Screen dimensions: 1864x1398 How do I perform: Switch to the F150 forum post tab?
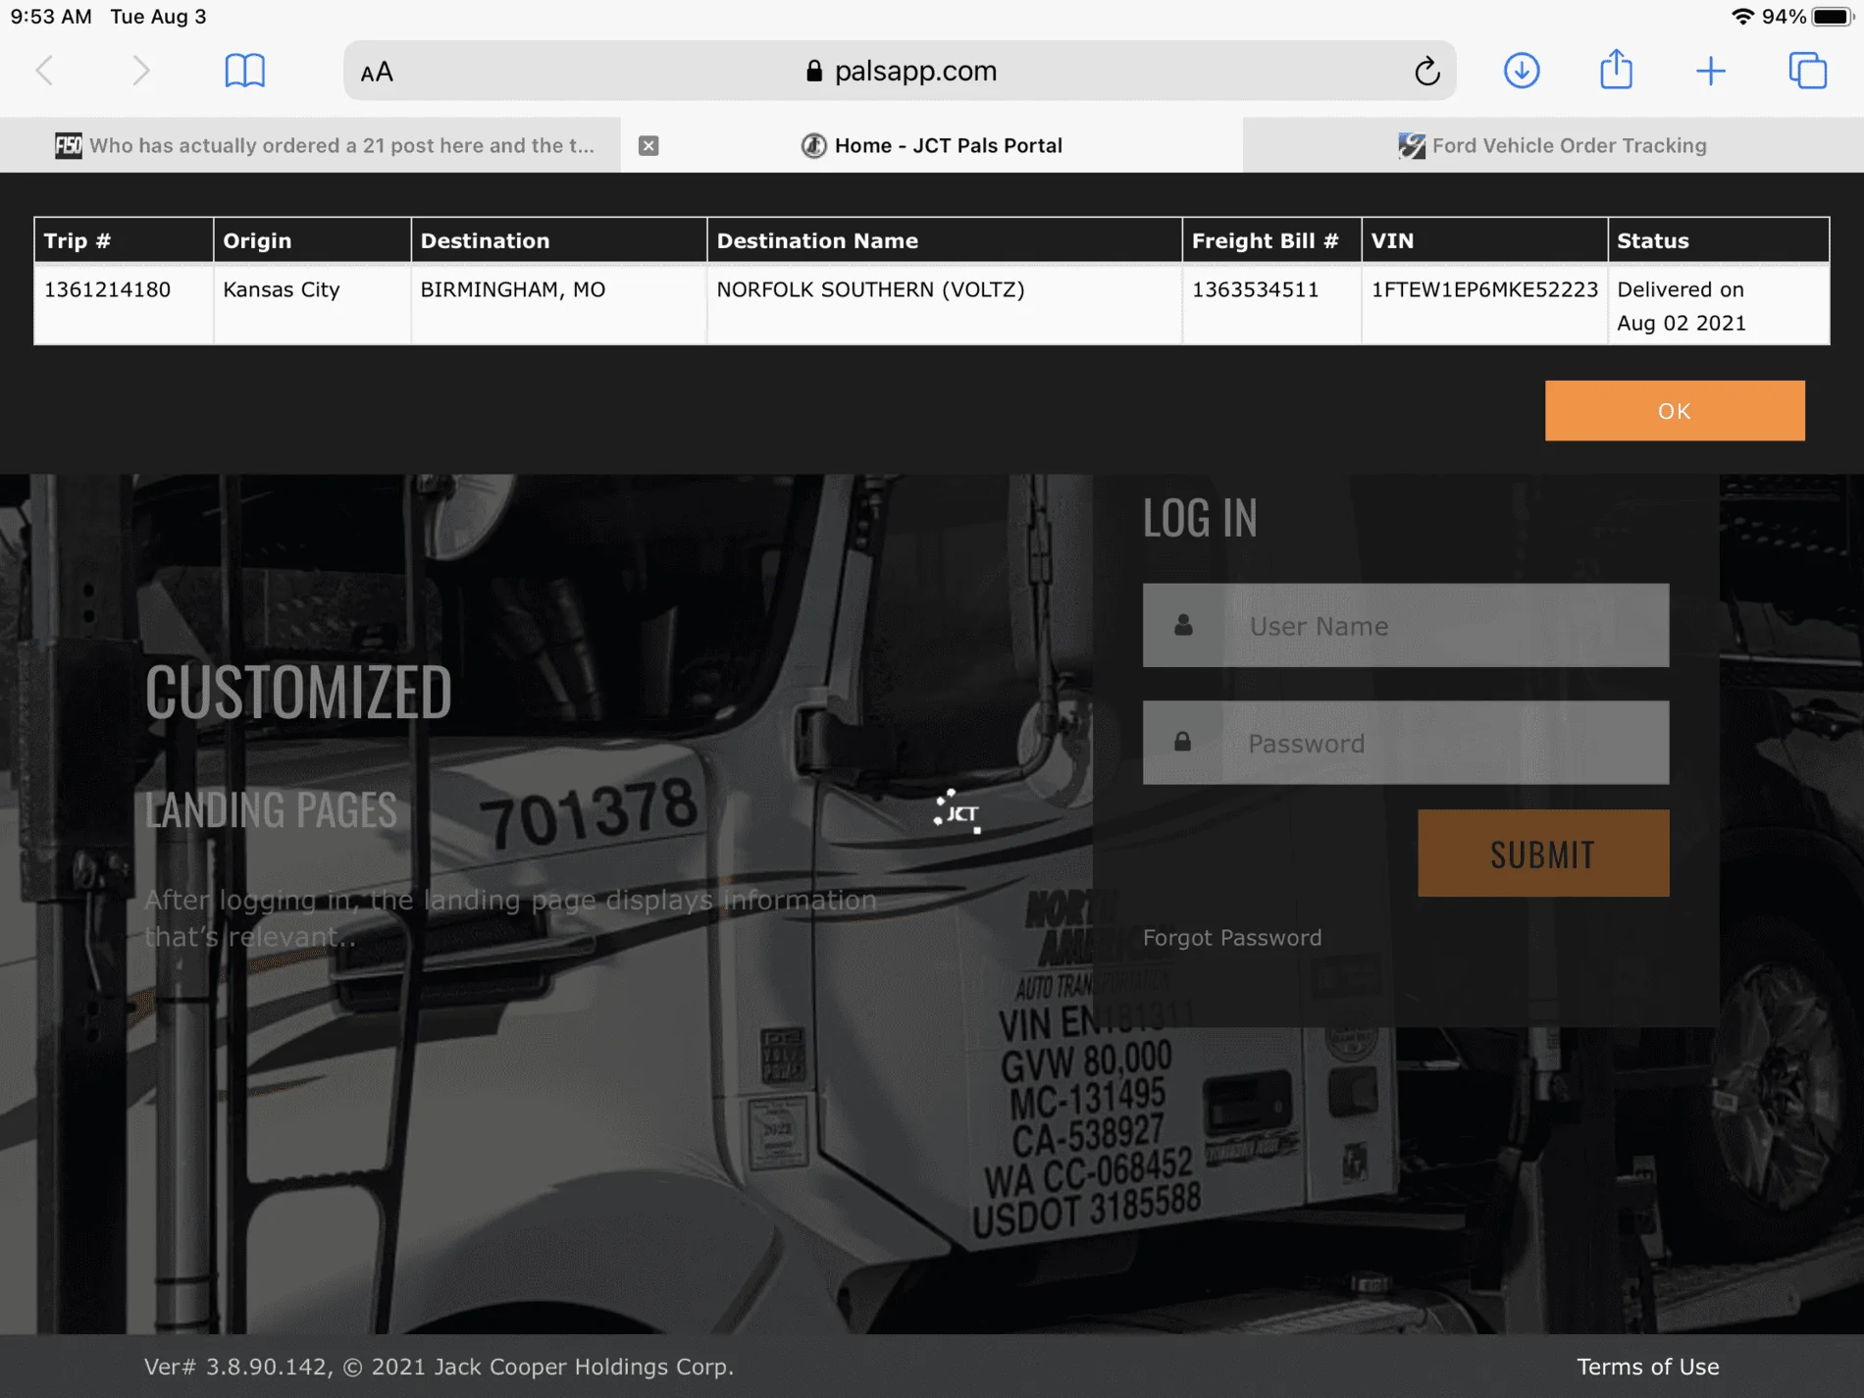pos(324,145)
